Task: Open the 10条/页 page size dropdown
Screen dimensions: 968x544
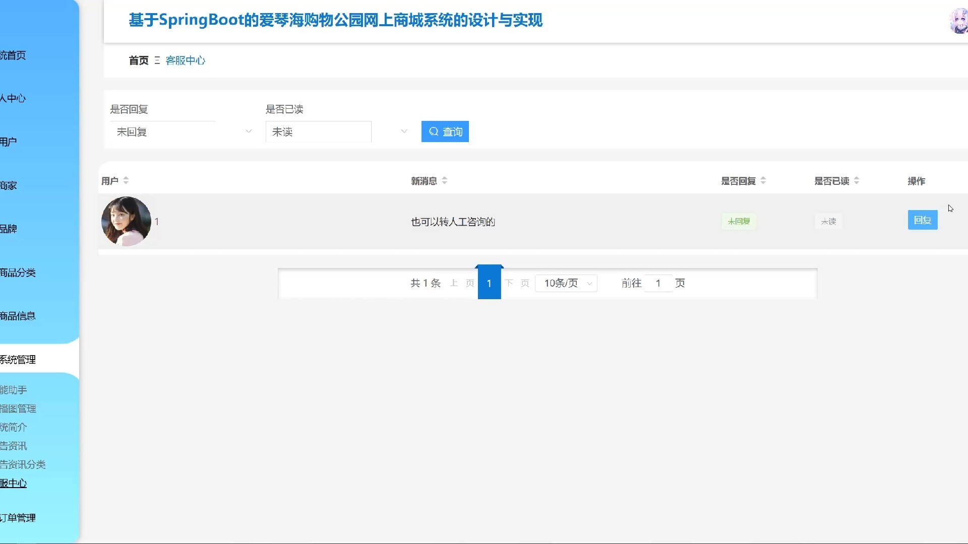Action: click(x=566, y=283)
